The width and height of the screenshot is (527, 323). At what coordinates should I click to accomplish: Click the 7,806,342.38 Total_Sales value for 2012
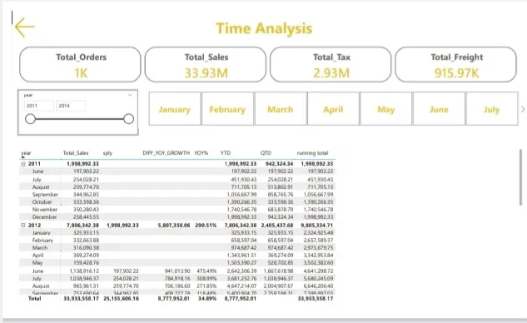click(x=82, y=226)
